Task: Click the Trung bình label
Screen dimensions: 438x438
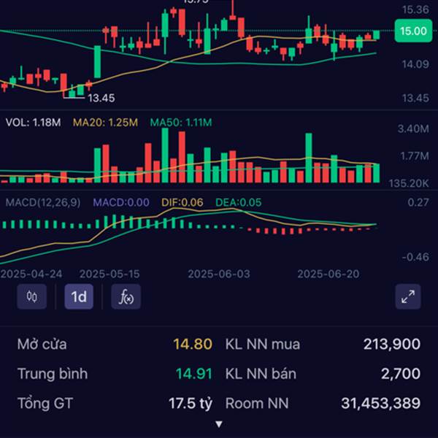Action: (53, 374)
